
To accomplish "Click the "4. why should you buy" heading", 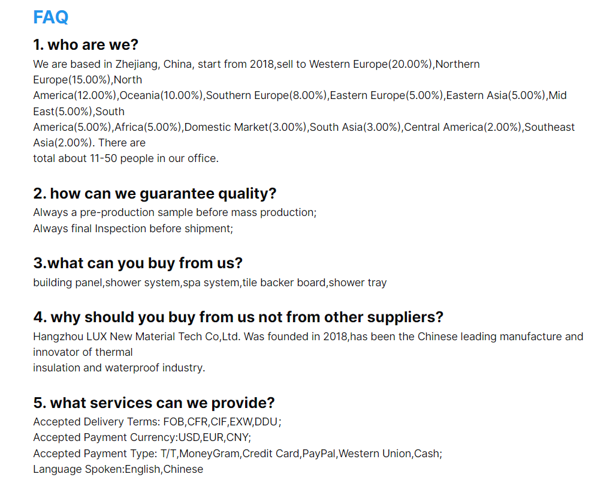I will [x=238, y=317].
